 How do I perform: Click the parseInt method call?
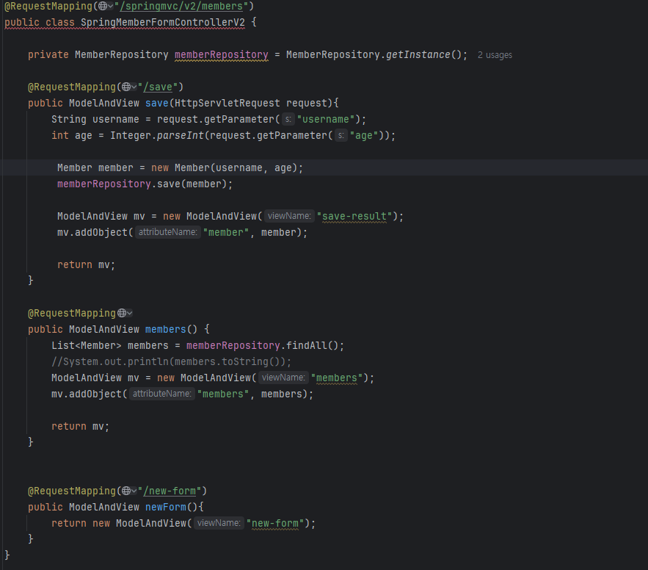click(181, 135)
